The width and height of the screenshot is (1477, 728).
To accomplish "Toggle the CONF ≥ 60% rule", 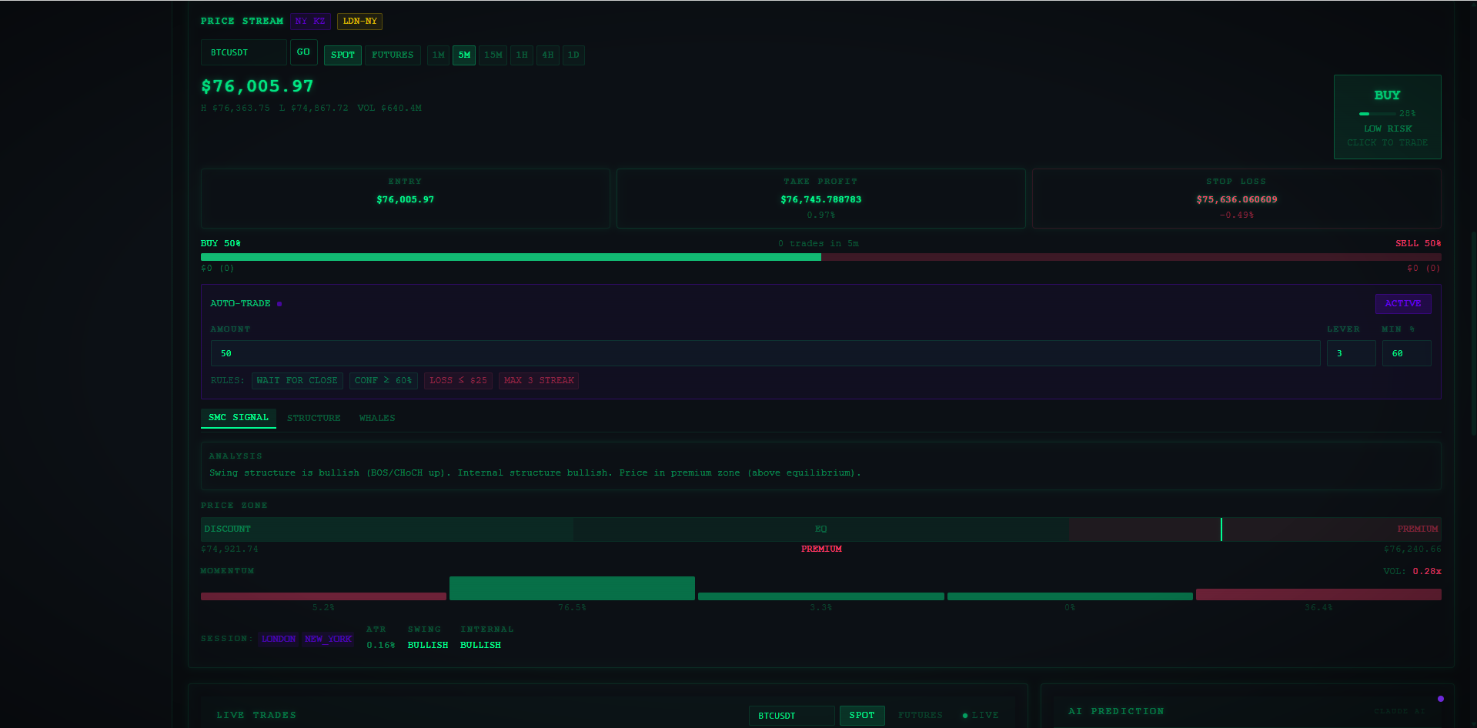I will 383,381.
